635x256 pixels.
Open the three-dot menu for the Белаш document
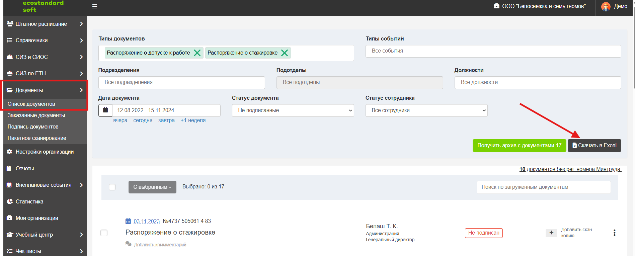[x=614, y=233]
